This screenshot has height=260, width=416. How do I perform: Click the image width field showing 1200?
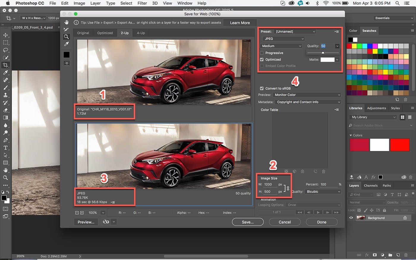270,185
